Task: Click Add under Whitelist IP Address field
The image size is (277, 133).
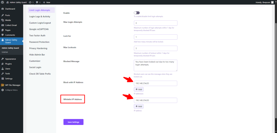Action: point(138,106)
